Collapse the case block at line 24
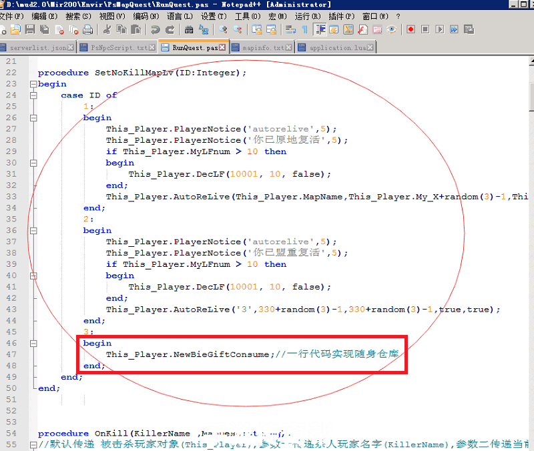The width and height of the screenshot is (534, 451). [x=33, y=95]
